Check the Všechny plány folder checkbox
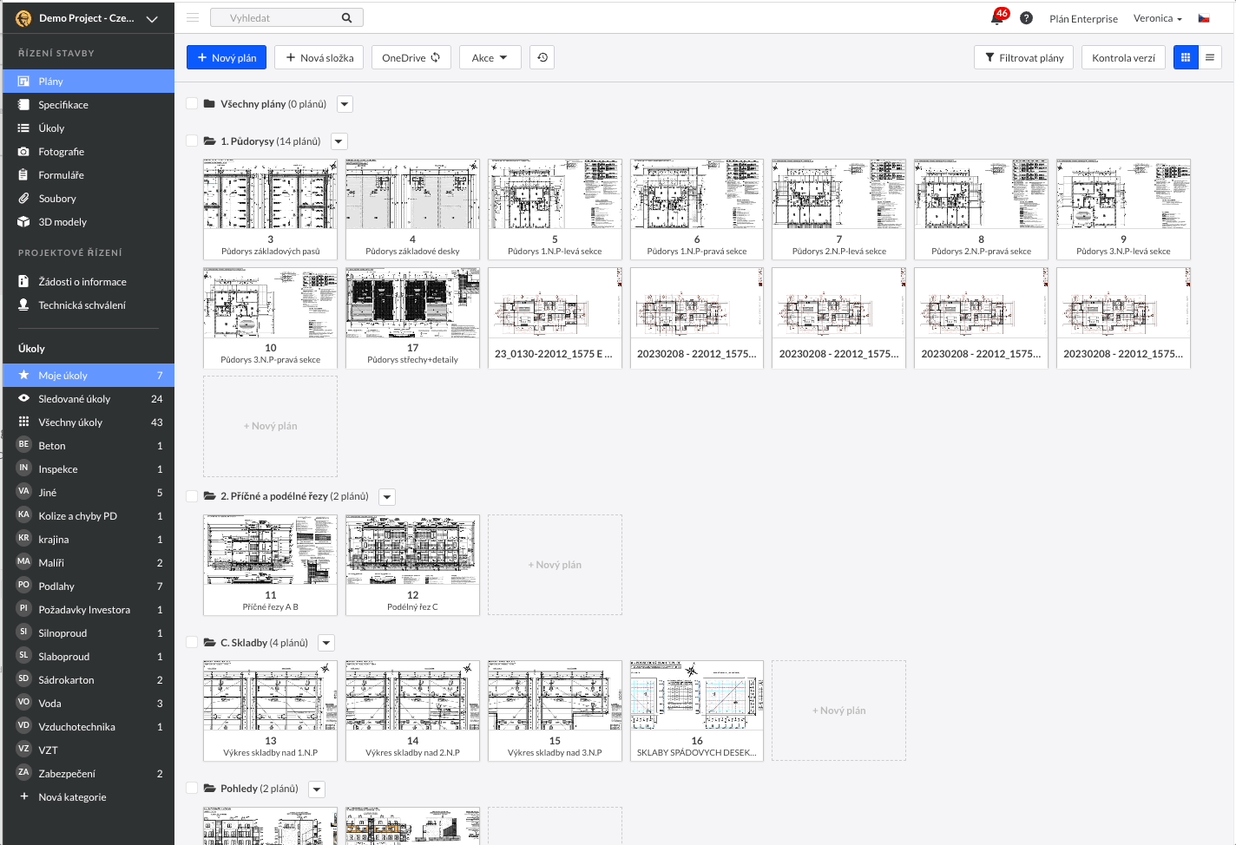The width and height of the screenshot is (1236, 845). [192, 103]
